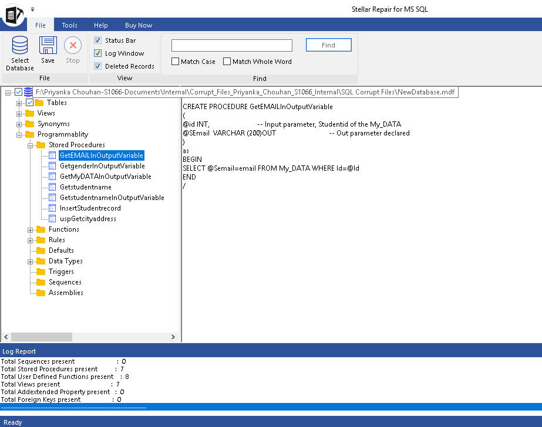Select the Getstudentname stored procedure

(85, 187)
